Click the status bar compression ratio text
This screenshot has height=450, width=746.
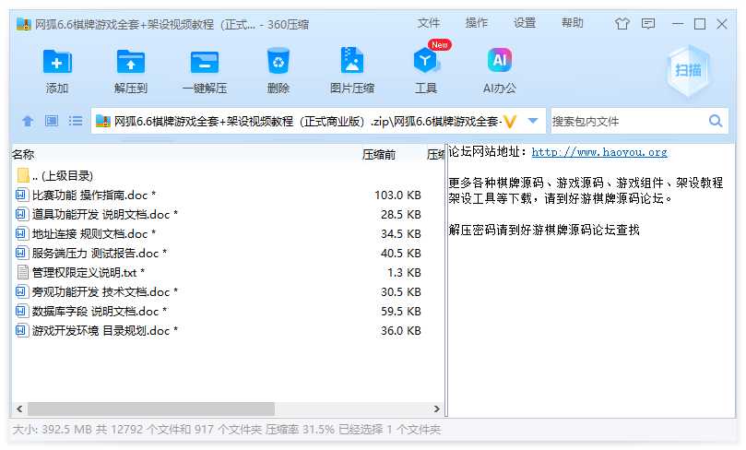(300, 430)
